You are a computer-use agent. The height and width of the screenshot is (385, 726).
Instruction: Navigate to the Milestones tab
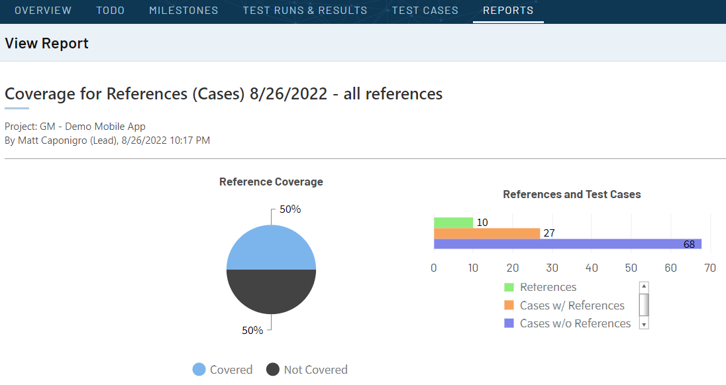(183, 11)
